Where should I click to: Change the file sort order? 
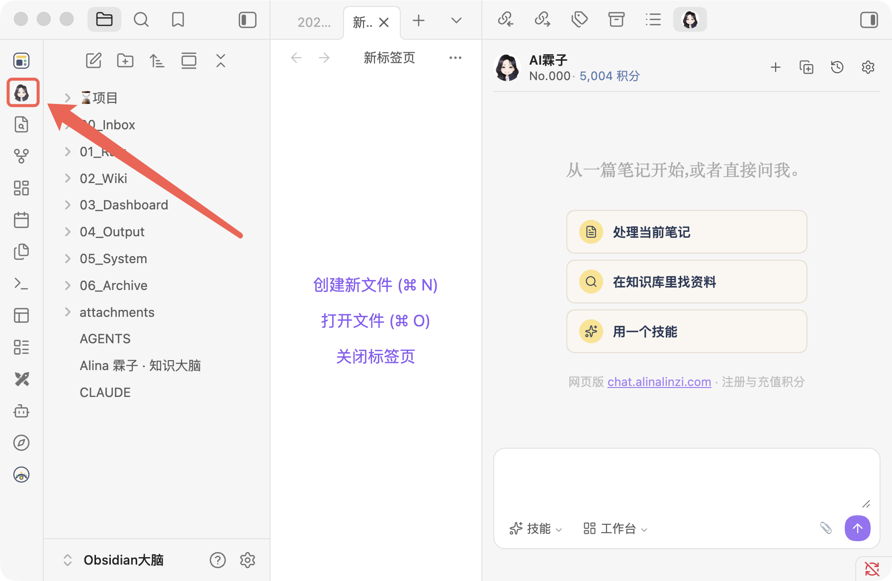(x=157, y=61)
